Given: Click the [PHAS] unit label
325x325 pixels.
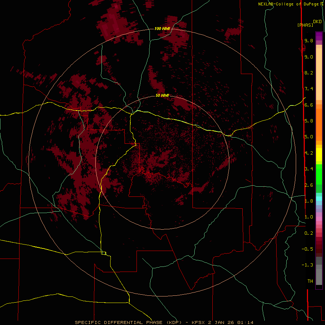Looking at the screenshot, I should pos(305,25).
